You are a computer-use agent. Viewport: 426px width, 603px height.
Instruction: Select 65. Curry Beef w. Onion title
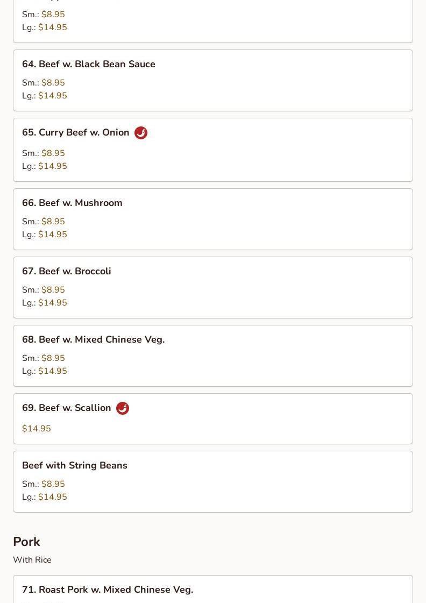(76, 132)
